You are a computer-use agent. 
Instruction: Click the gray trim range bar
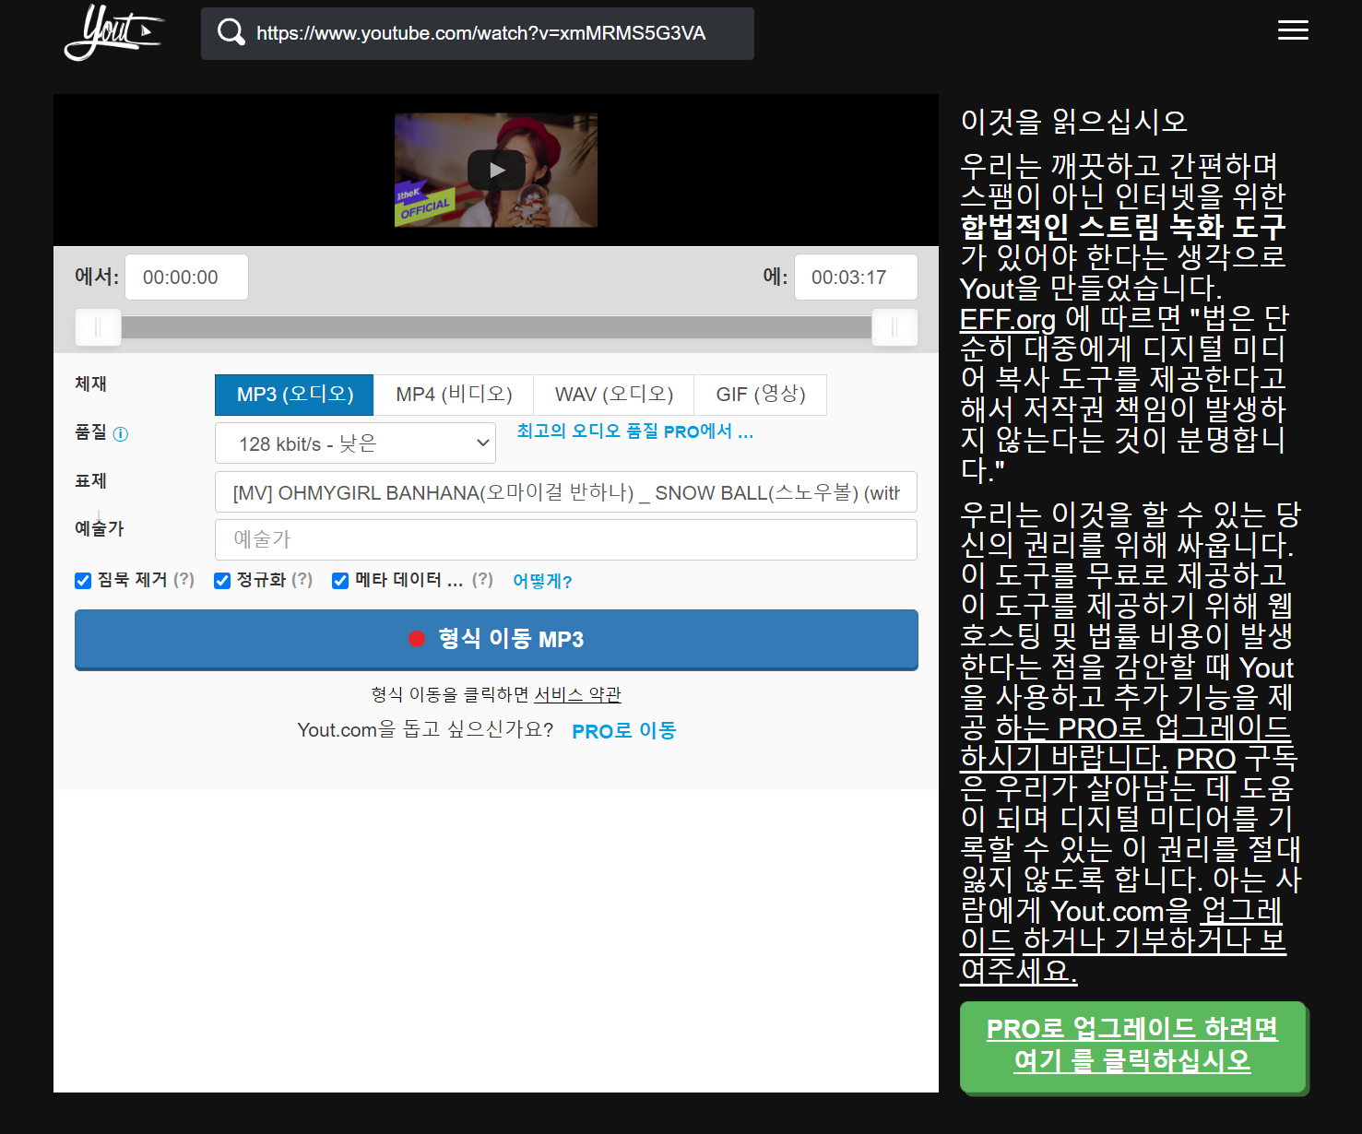tap(496, 327)
